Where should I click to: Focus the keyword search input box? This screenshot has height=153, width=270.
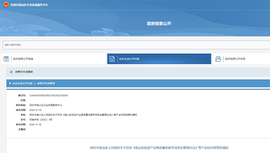pos(136,45)
